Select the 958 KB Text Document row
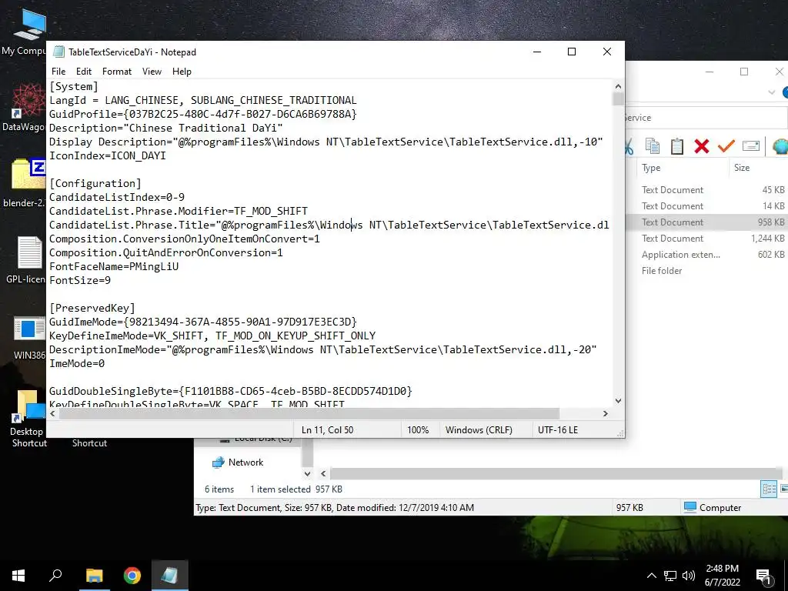The width and height of the screenshot is (788, 591). (706, 222)
